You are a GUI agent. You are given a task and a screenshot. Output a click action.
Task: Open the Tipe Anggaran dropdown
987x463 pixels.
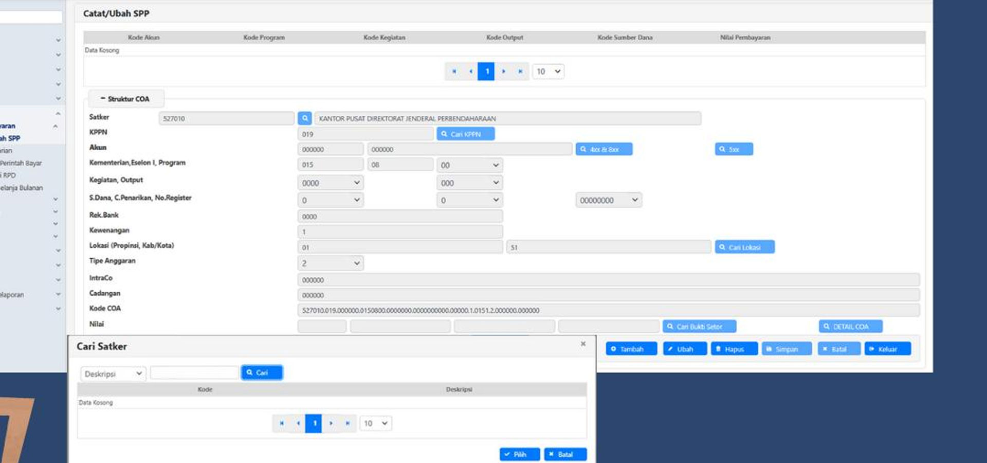click(330, 263)
